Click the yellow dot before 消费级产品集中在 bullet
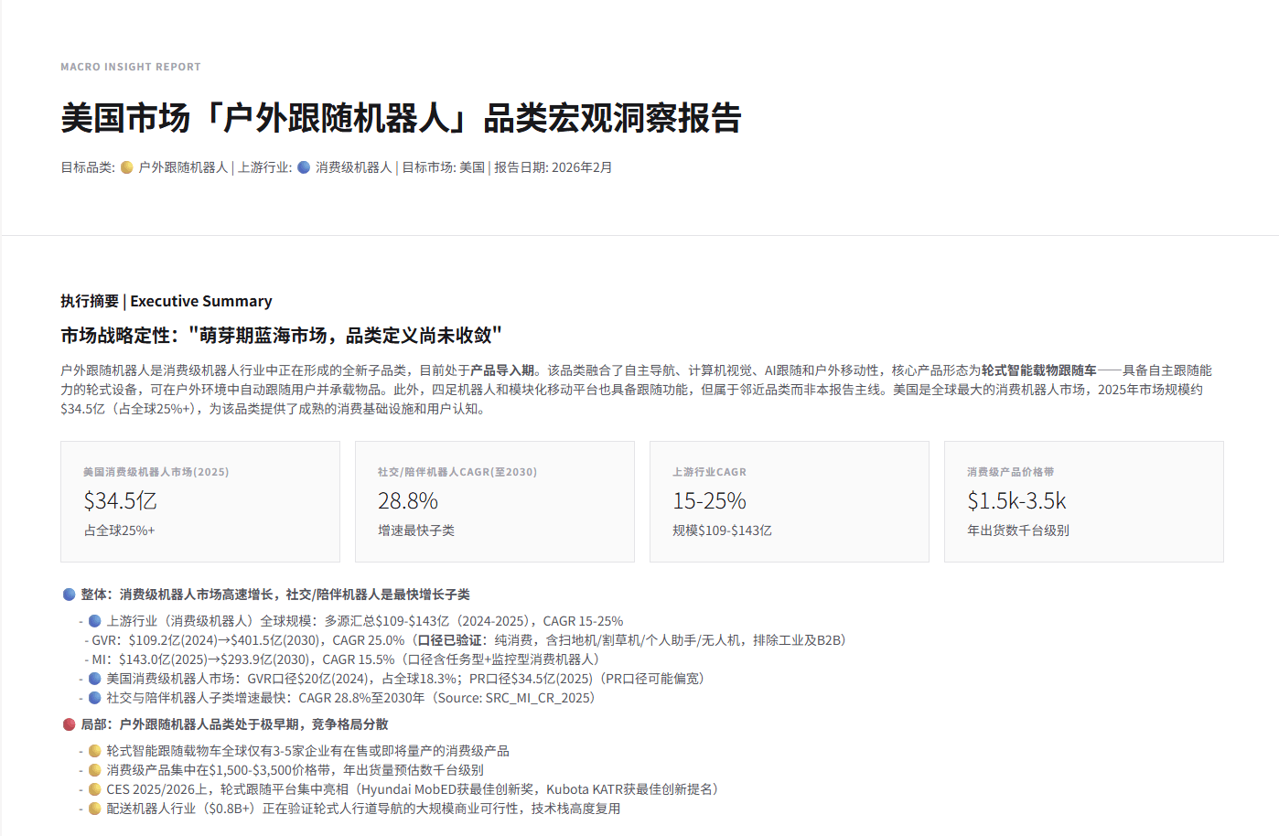Screen dimensions: 1279x836 pyautogui.click(x=94, y=770)
